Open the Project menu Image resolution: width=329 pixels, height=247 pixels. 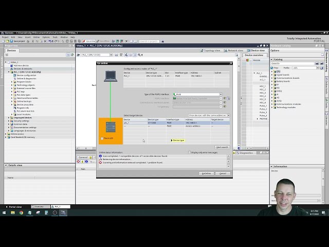5,37
